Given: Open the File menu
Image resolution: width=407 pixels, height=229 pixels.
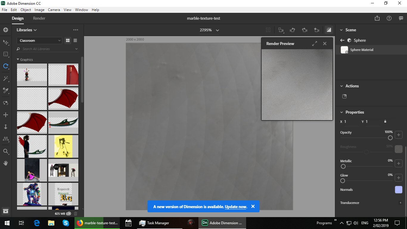Looking at the screenshot, I should [x=4, y=10].
